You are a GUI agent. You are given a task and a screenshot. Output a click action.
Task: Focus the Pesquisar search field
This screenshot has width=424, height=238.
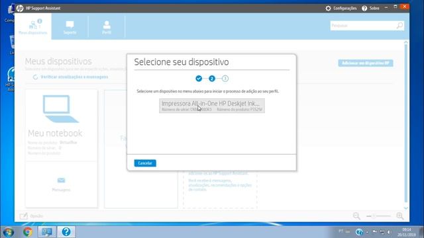[362, 26]
